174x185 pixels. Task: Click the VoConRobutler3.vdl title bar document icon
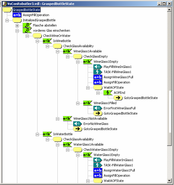(x=3, y=3)
